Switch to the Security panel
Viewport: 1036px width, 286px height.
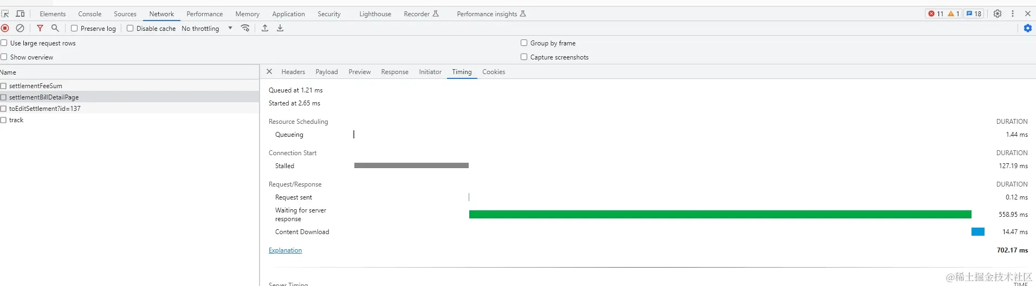click(329, 14)
